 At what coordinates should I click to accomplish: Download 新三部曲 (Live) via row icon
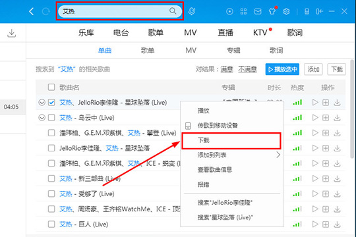(337, 178)
